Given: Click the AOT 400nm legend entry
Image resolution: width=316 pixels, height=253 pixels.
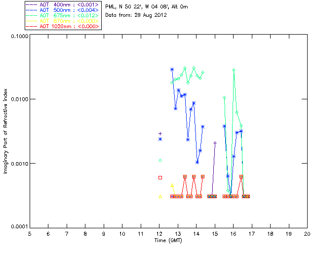Looking at the screenshot, I should [63, 4].
